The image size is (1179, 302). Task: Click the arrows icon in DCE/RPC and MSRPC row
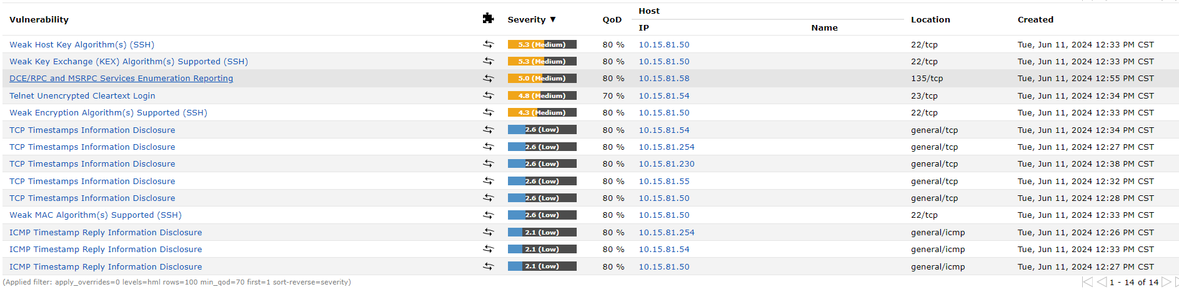(488, 79)
